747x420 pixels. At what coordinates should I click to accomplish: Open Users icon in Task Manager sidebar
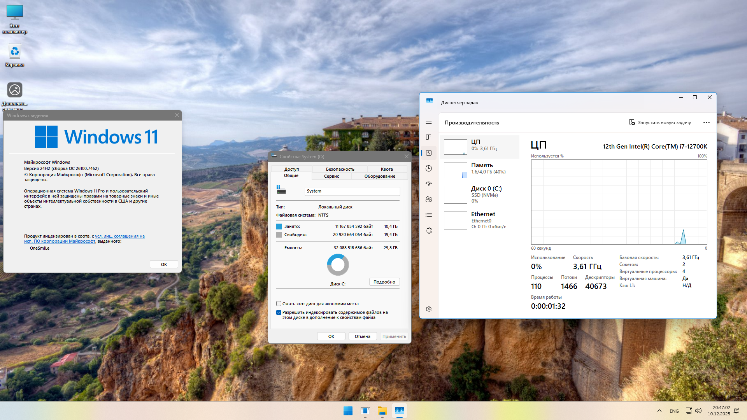coord(429,199)
